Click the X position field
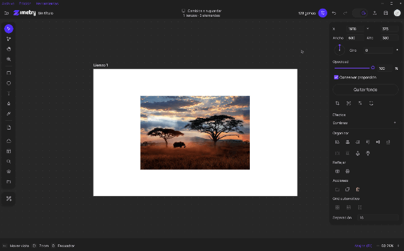The height and width of the screenshot is (251, 404). [x=355, y=29]
